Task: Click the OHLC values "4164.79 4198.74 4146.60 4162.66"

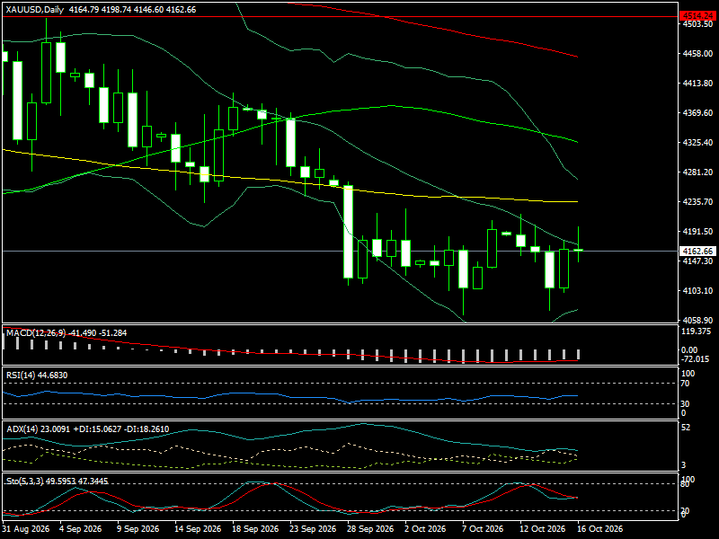Action: point(132,10)
